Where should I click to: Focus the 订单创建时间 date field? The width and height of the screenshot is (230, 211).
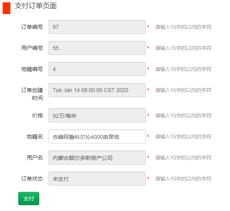tap(97, 90)
